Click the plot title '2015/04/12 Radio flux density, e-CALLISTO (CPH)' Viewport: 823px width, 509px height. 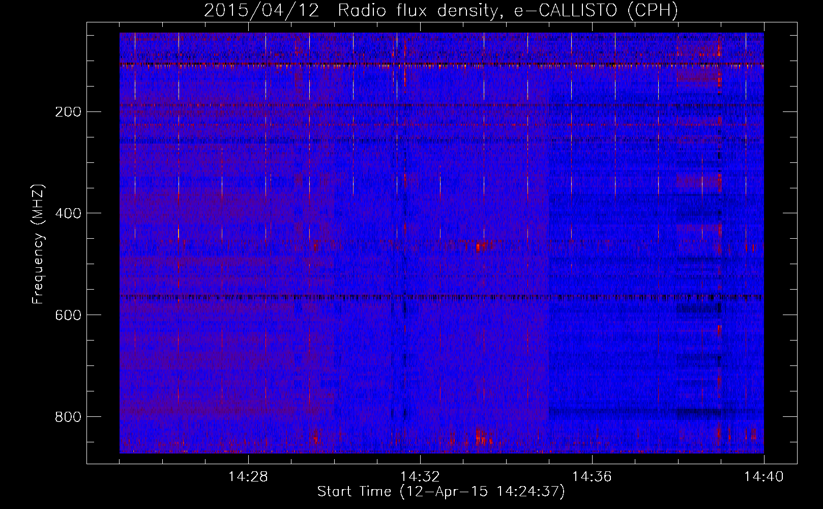tap(441, 10)
